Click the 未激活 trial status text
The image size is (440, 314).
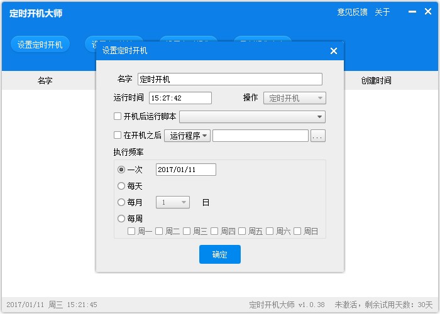tap(383, 305)
